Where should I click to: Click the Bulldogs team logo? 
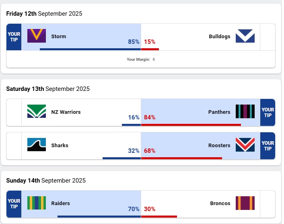[245, 36]
